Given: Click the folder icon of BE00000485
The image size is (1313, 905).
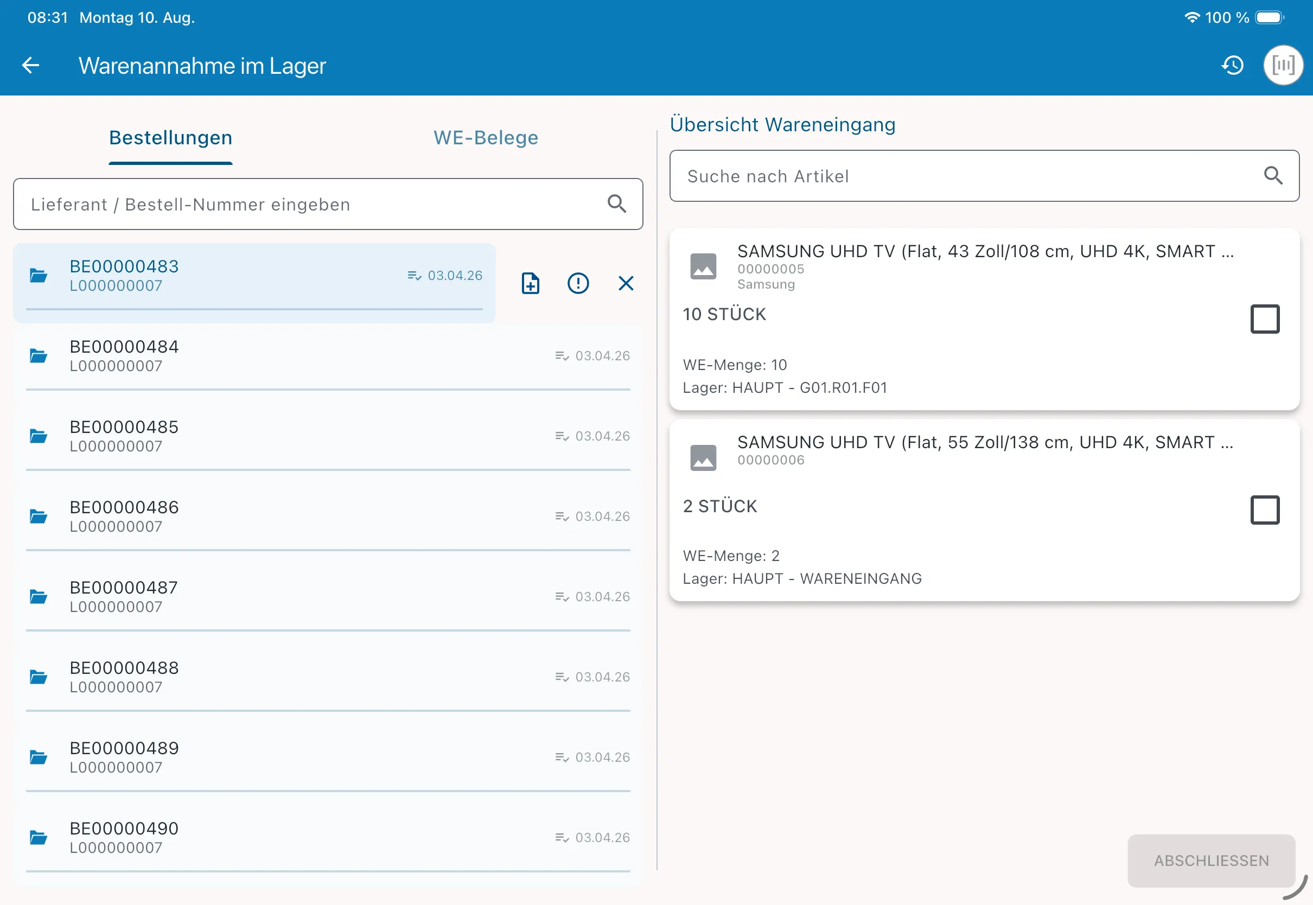Looking at the screenshot, I should click(x=39, y=436).
